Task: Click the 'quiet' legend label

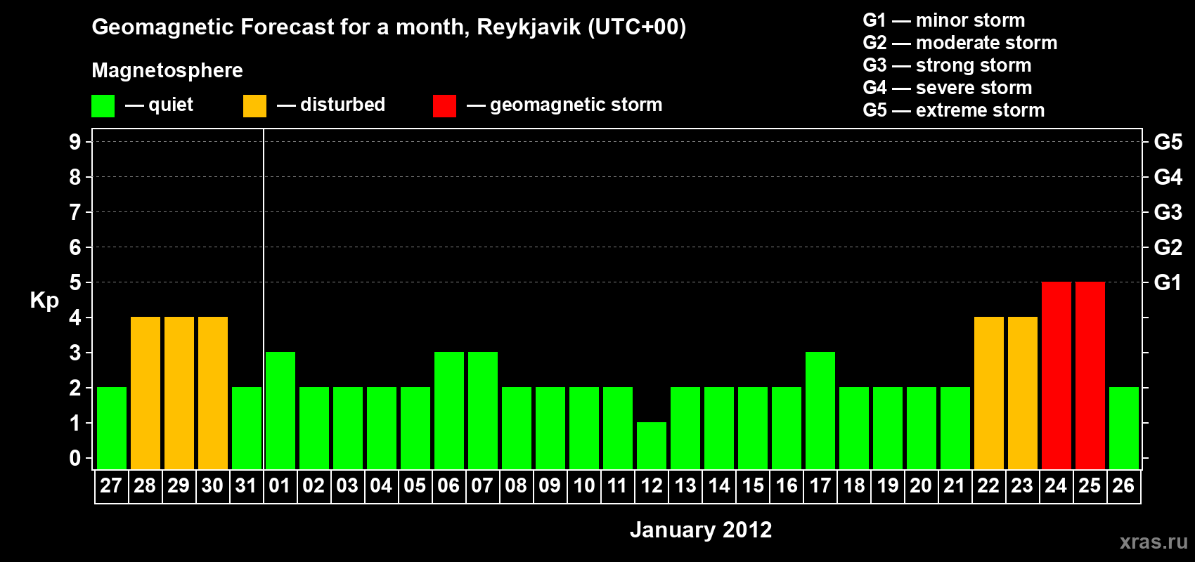Action: 171,105
